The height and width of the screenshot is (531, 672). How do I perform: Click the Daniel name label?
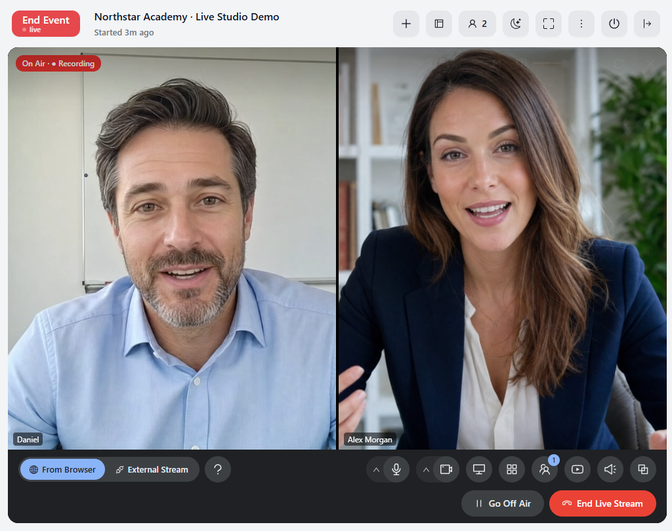28,439
